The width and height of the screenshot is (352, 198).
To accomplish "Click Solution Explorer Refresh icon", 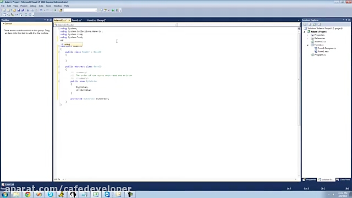I will point(314,24).
